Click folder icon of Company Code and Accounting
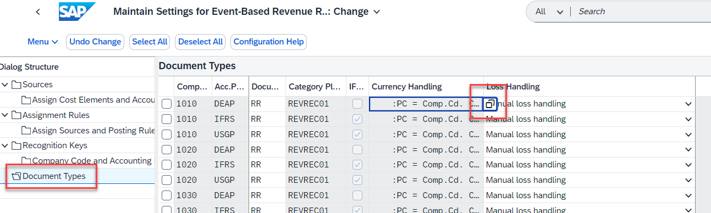 26,161
